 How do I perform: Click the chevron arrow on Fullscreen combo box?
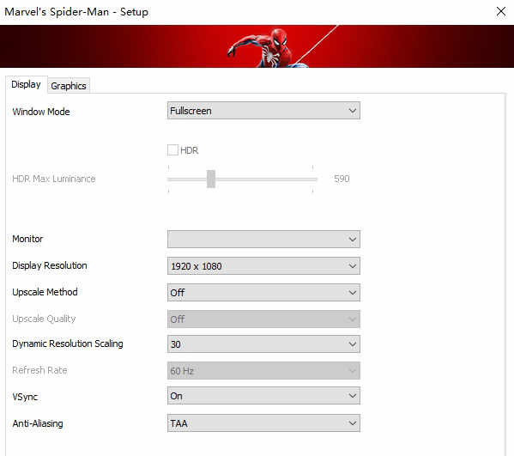pyautogui.click(x=353, y=111)
